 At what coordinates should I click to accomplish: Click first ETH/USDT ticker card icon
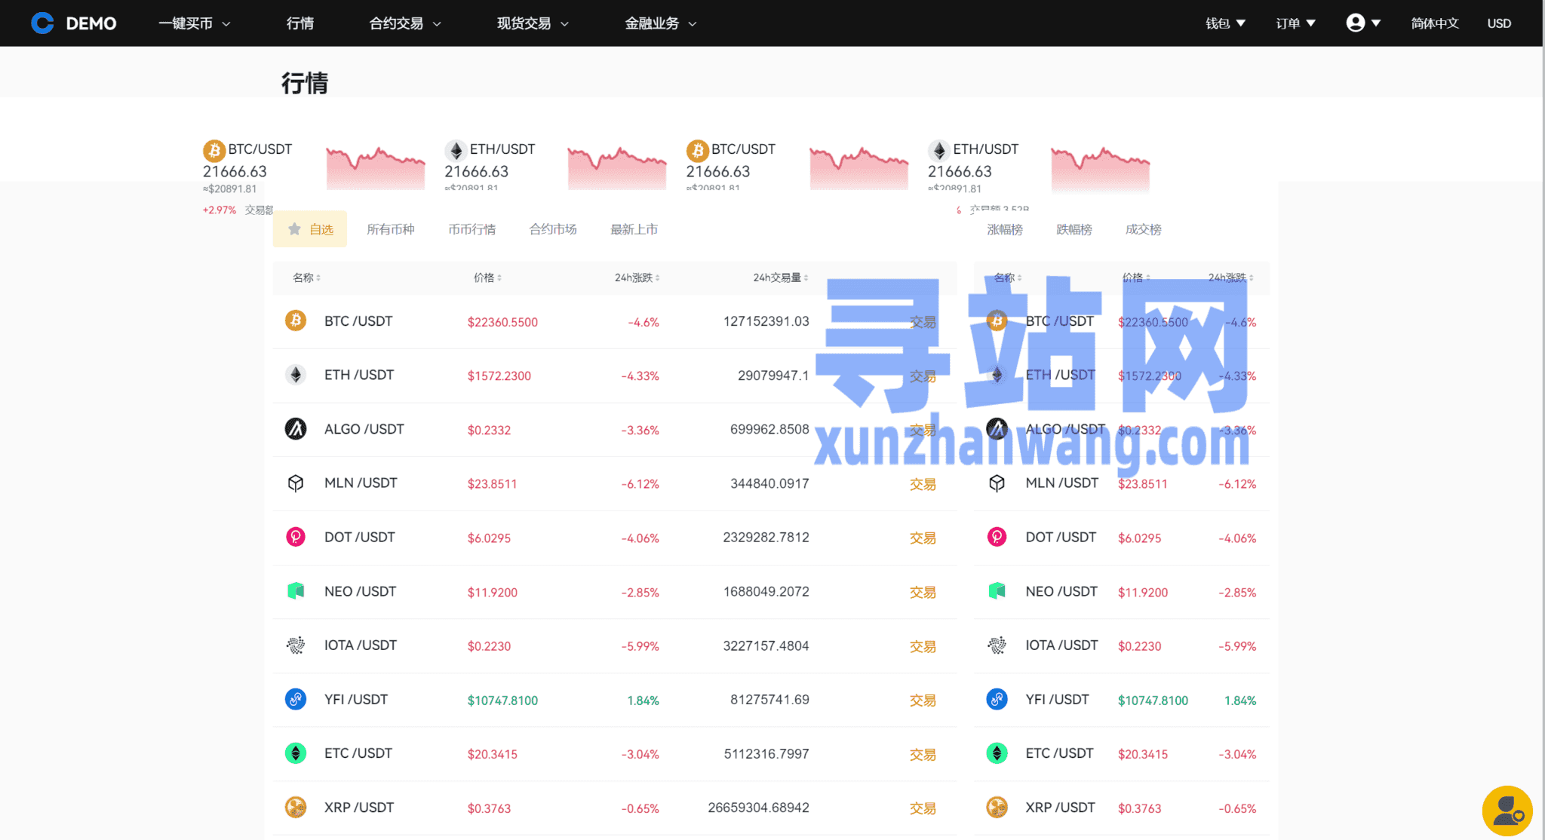pos(456,151)
